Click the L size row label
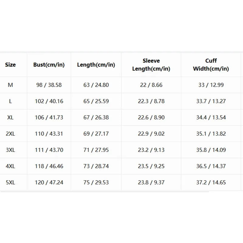Viewport: 243px width, 243px height. 10,101
